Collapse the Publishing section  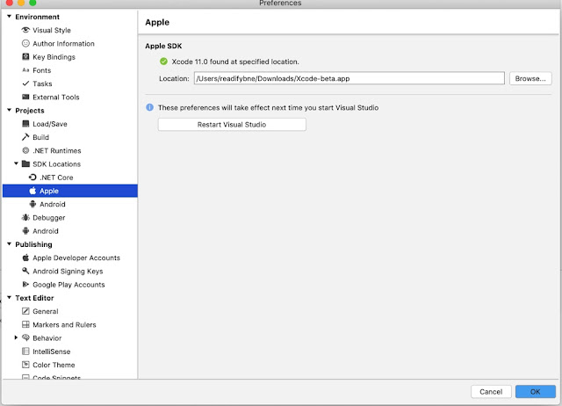click(8, 244)
